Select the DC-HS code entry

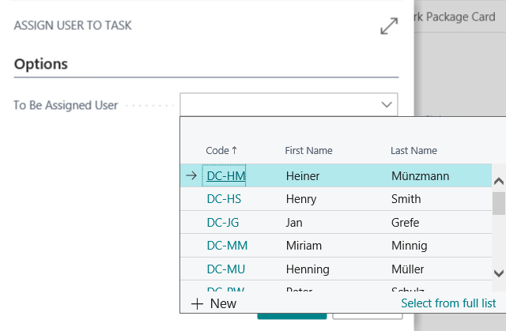(224, 199)
